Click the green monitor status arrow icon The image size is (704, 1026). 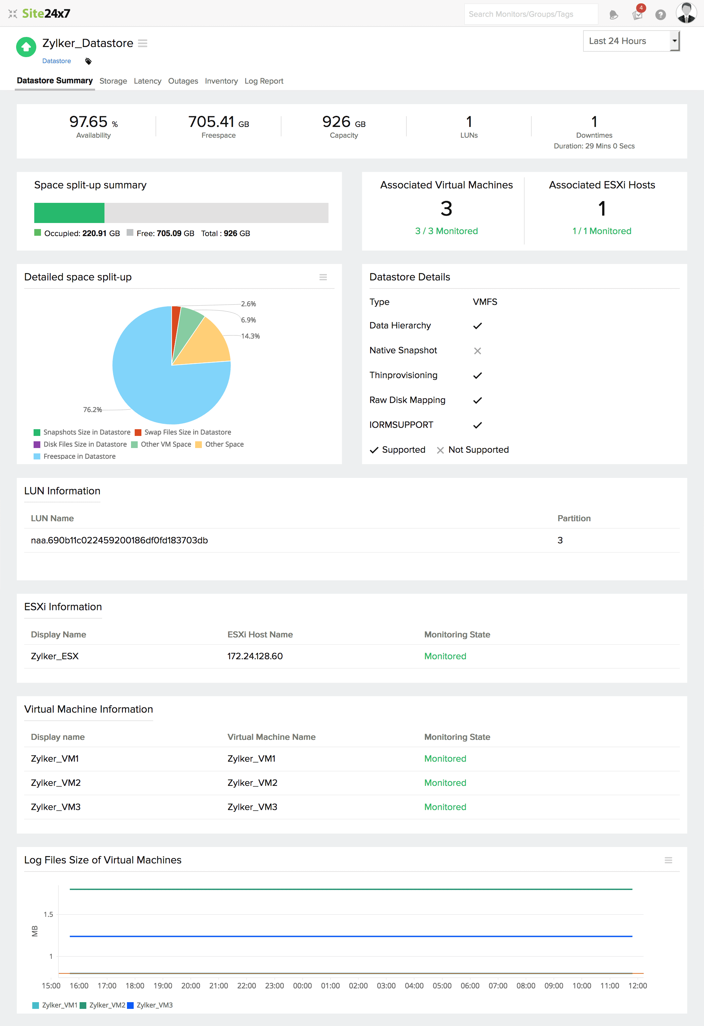coord(26,47)
